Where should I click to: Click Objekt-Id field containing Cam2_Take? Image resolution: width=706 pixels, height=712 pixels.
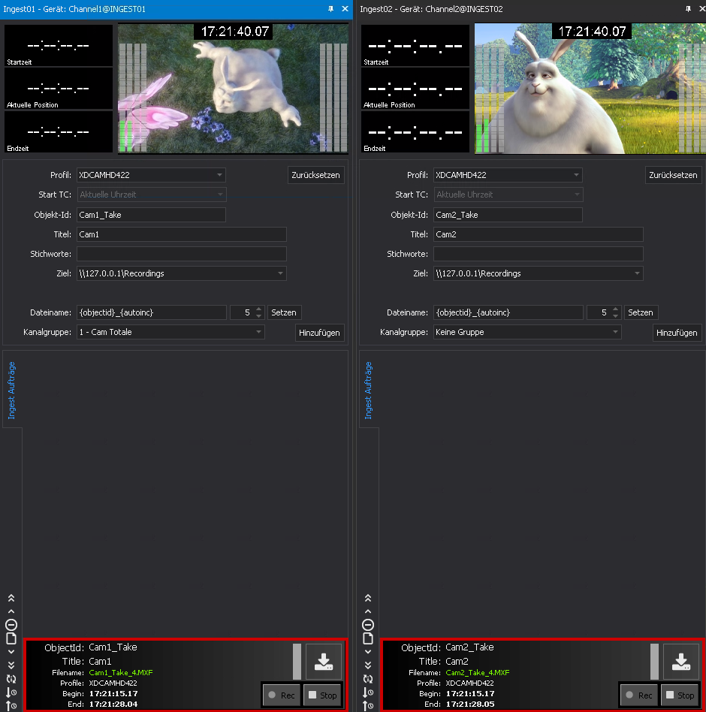pyautogui.click(x=508, y=215)
